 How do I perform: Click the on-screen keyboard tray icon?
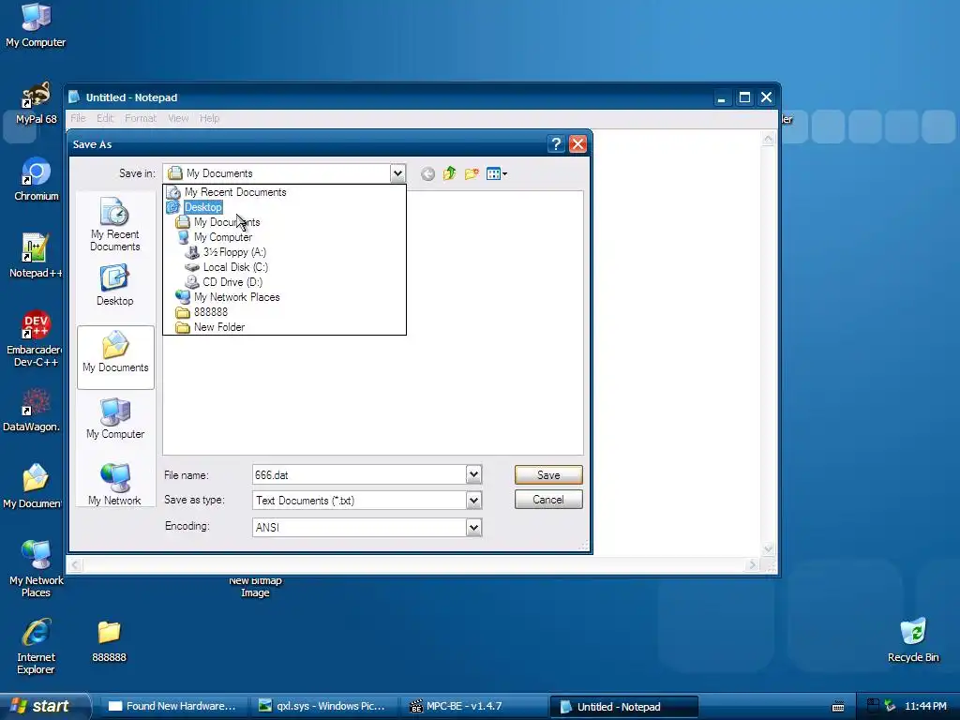point(838,707)
